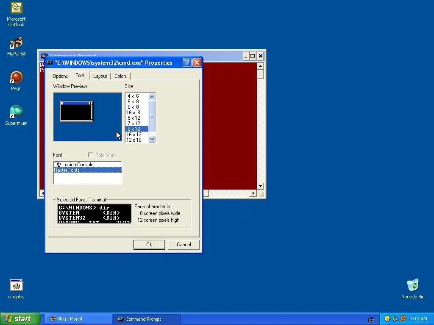Select size 12 x 16
434x325 pixels.
click(137, 140)
